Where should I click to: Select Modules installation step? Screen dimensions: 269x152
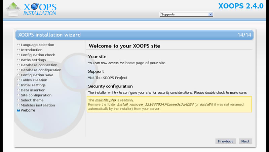pos(38,105)
